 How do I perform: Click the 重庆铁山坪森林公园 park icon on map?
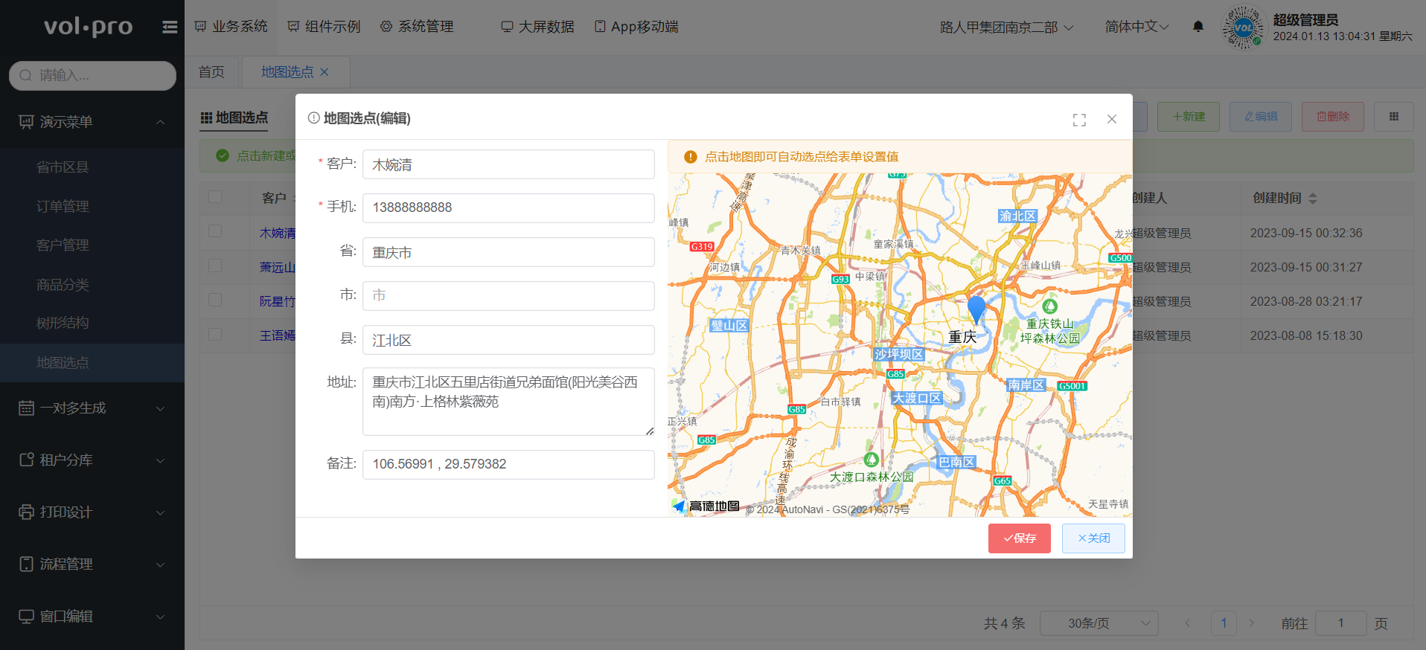point(1049,306)
